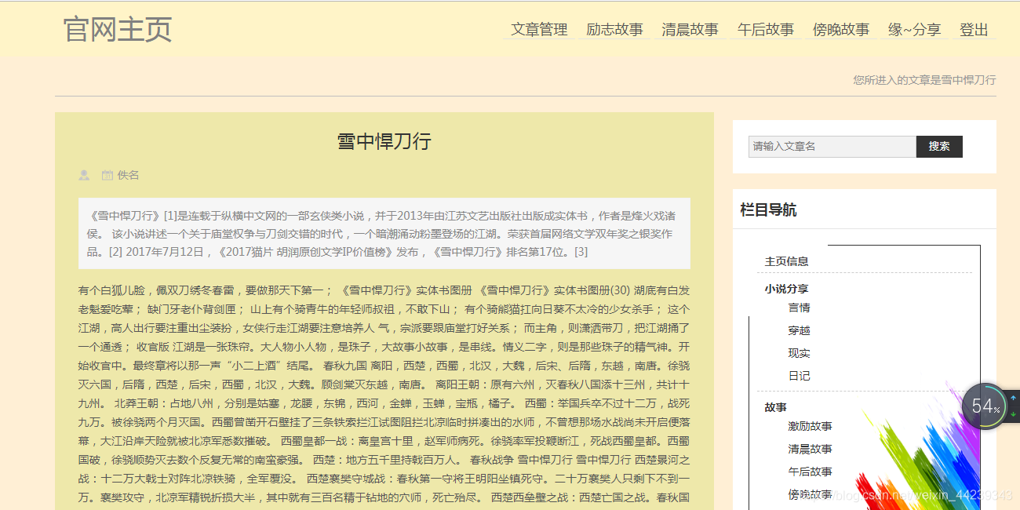
Task: Open 言情 novel category
Action: click(x=800, y=308)
